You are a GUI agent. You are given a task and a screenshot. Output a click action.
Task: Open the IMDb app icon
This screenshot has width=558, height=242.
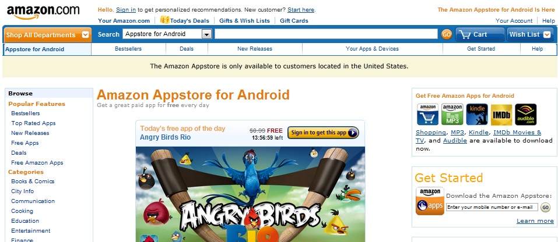click(x=501, y=114)
